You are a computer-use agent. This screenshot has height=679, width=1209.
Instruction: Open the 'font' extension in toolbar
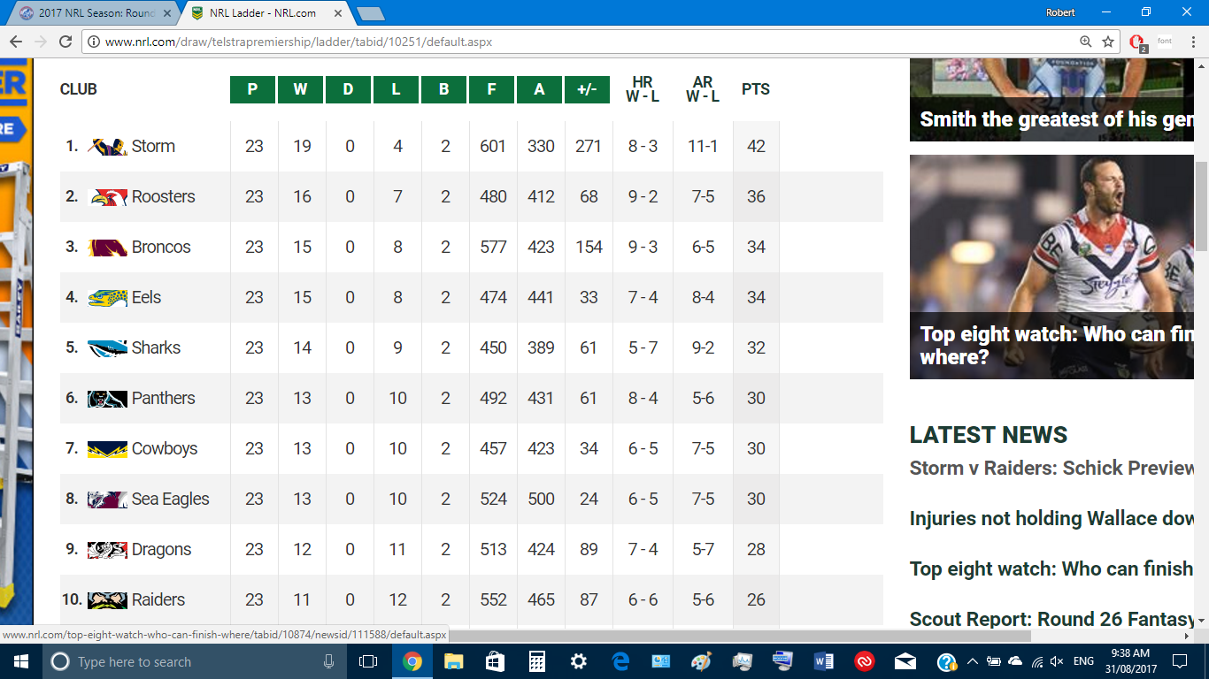tap(1165, 42)
